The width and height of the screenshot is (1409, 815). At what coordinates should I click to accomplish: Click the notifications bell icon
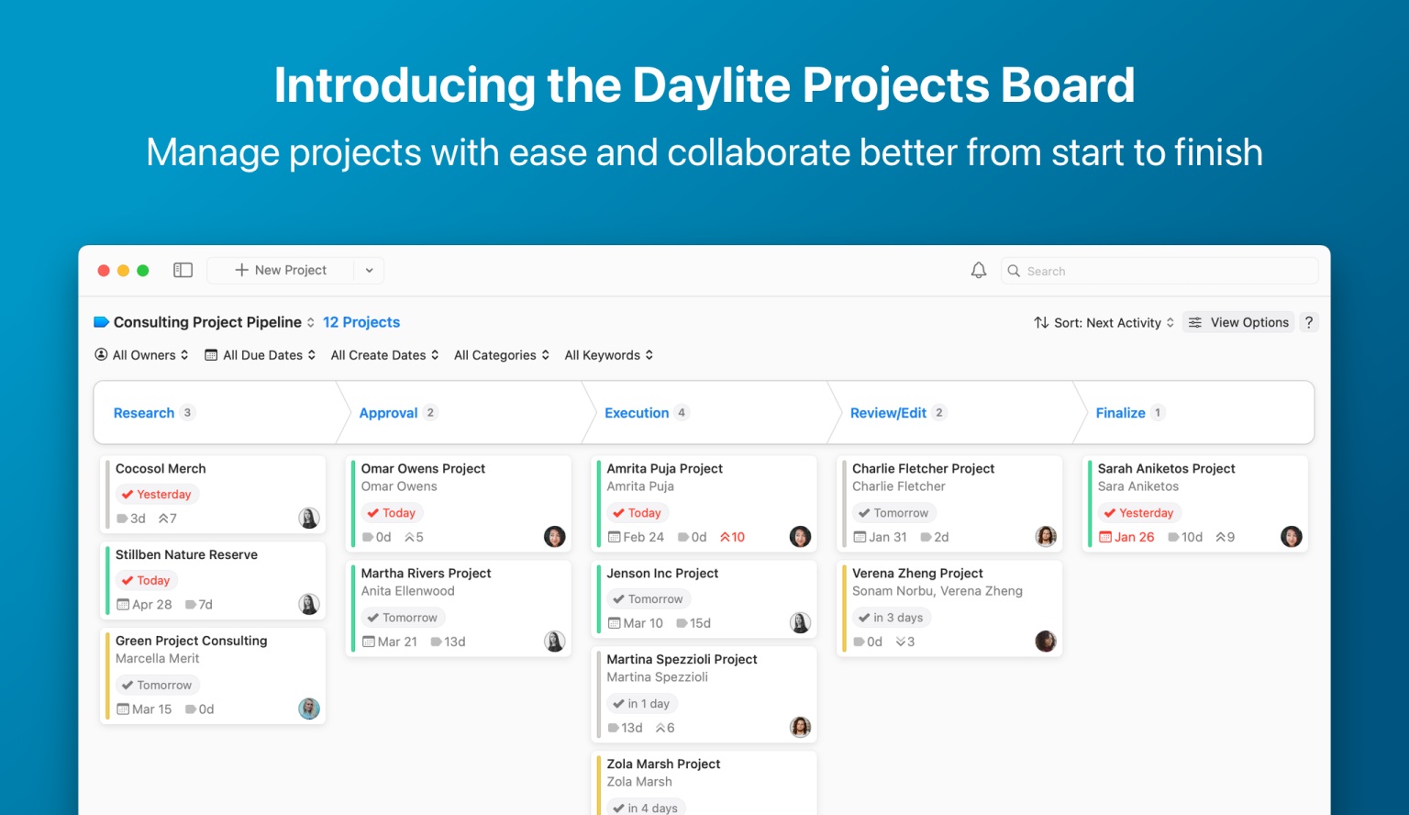[x=979, y=270]
